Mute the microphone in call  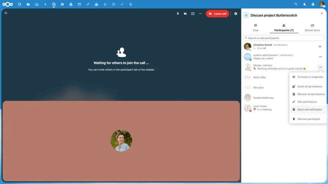coord(178,13)
